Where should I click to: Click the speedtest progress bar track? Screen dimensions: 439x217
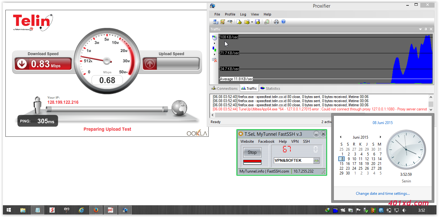point(107,109)
